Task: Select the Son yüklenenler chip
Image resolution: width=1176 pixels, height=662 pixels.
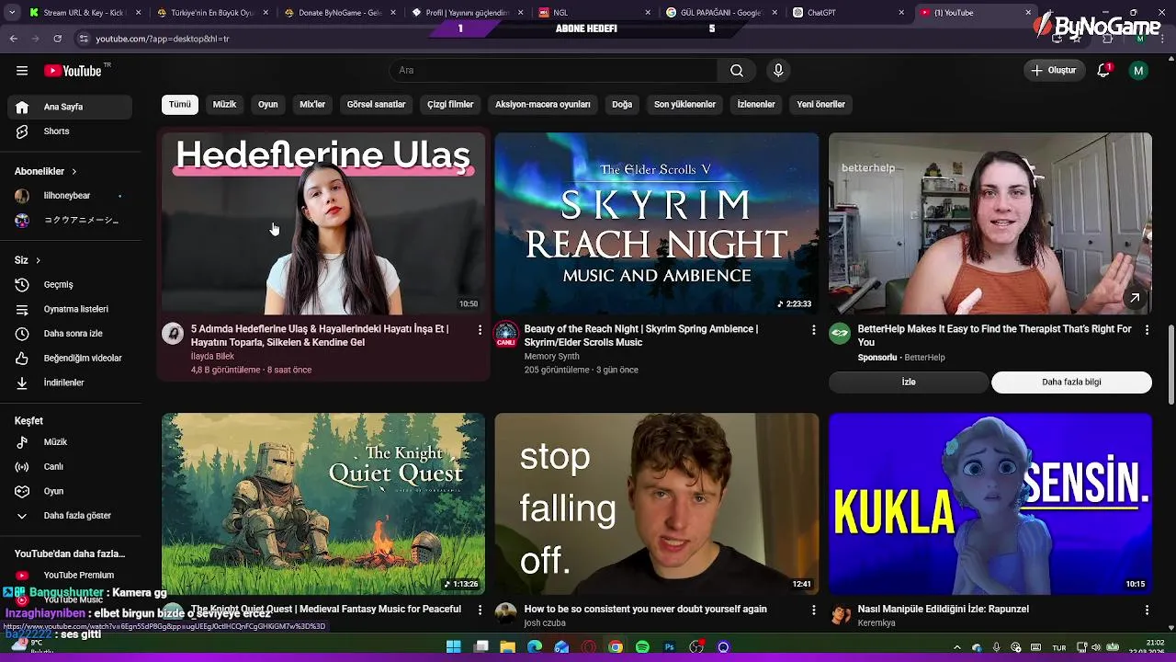Action: coord(684,105)
